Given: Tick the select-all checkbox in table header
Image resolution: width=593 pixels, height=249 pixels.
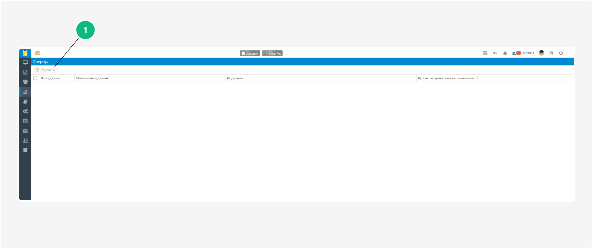Looking at the screenshot, I should click(x=35, y=78).
